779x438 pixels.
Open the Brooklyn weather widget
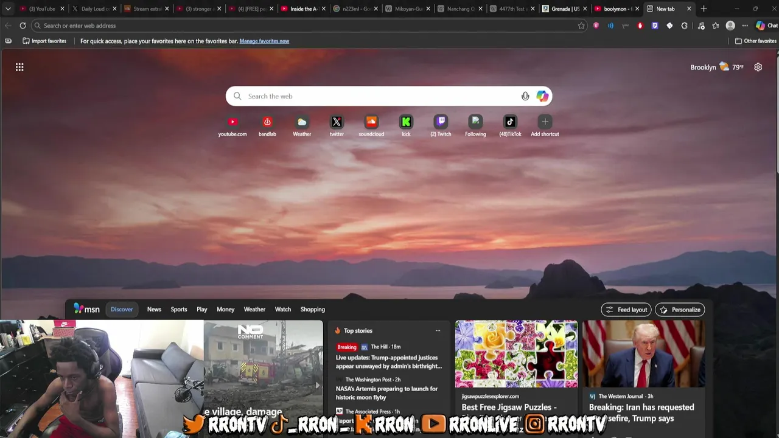point(717,67)
